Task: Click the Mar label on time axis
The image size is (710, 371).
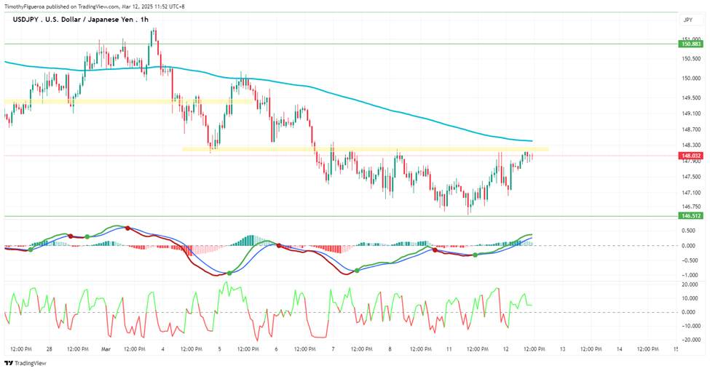Action: pyautogui.click(x=106, y=349)
